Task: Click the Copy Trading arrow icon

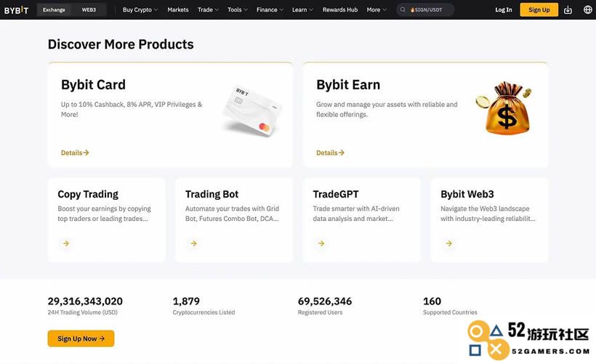Action: 66,243
